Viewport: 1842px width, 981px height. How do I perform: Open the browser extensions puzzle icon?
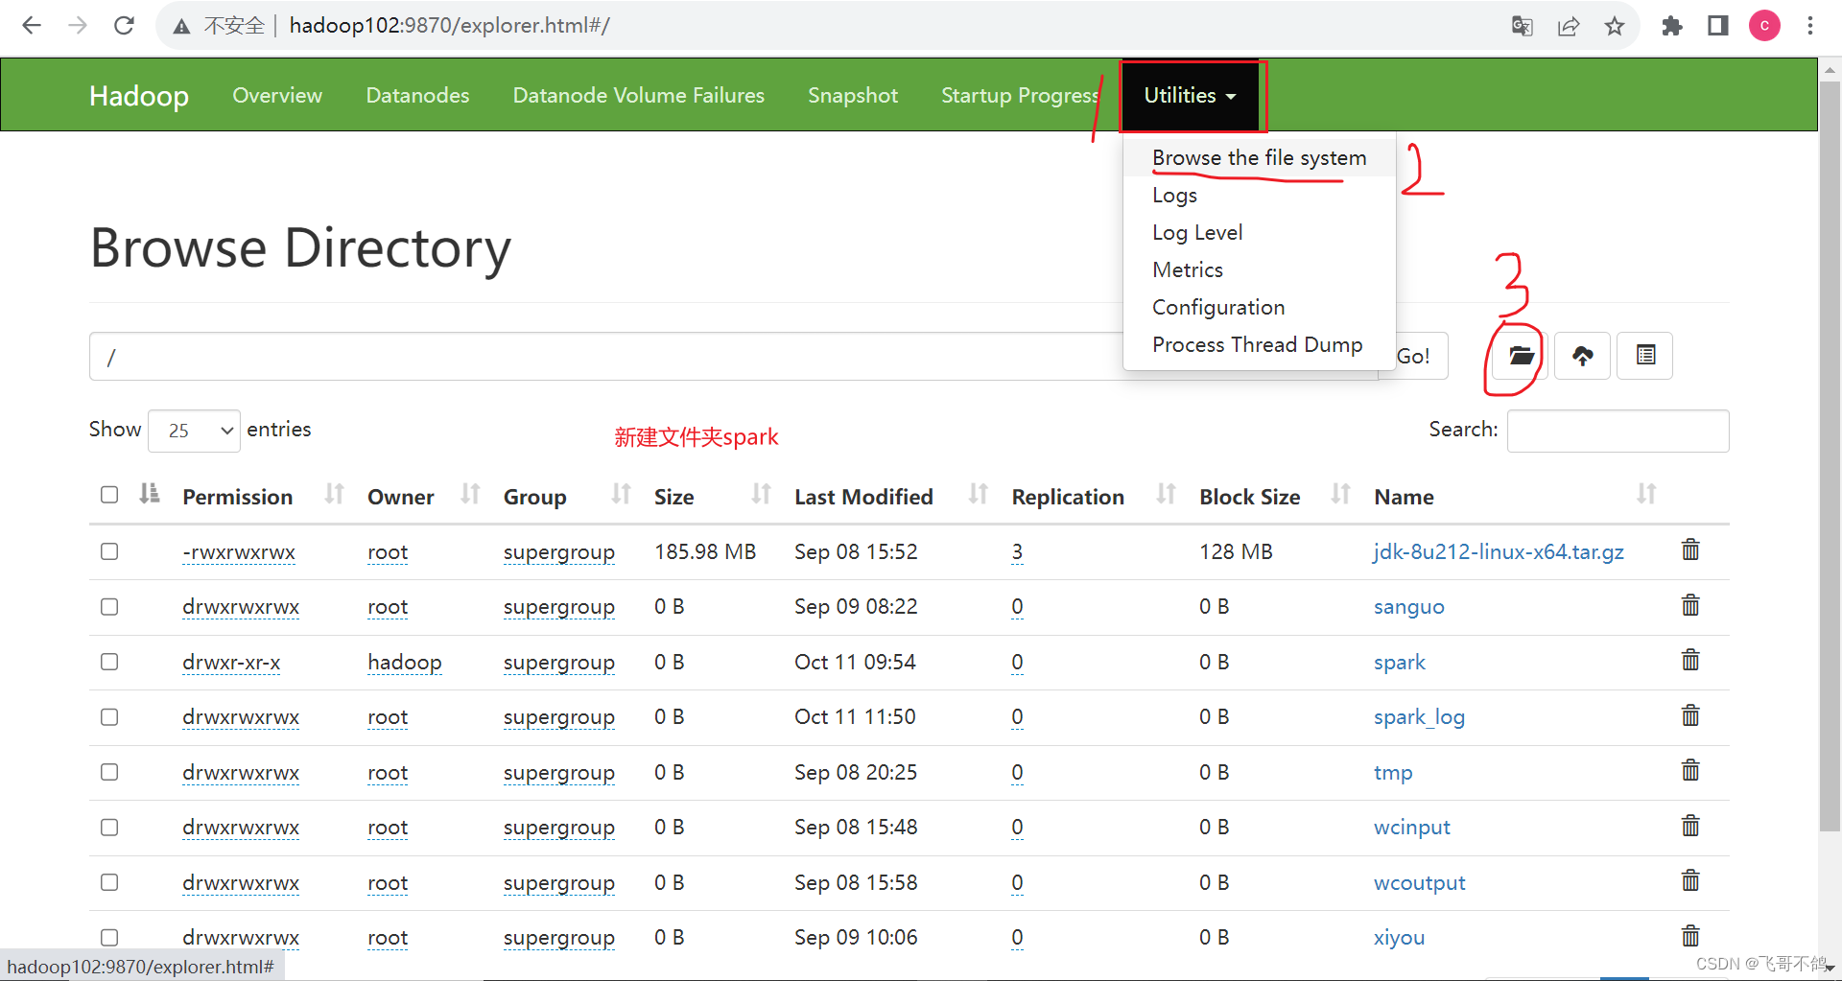1672,26
